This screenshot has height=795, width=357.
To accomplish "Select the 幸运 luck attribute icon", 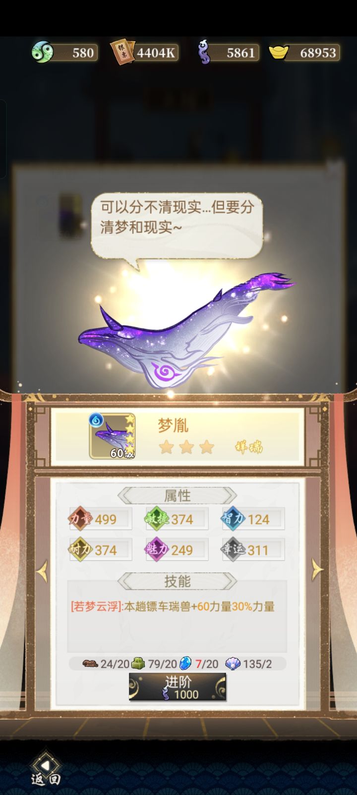I will (234, 550).
